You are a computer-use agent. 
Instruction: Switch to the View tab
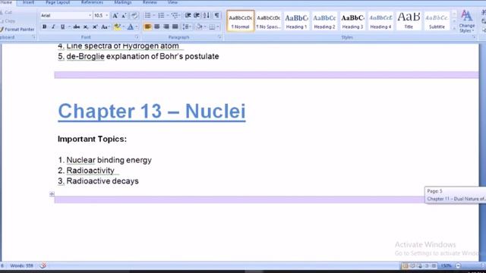tap(172, 2)
